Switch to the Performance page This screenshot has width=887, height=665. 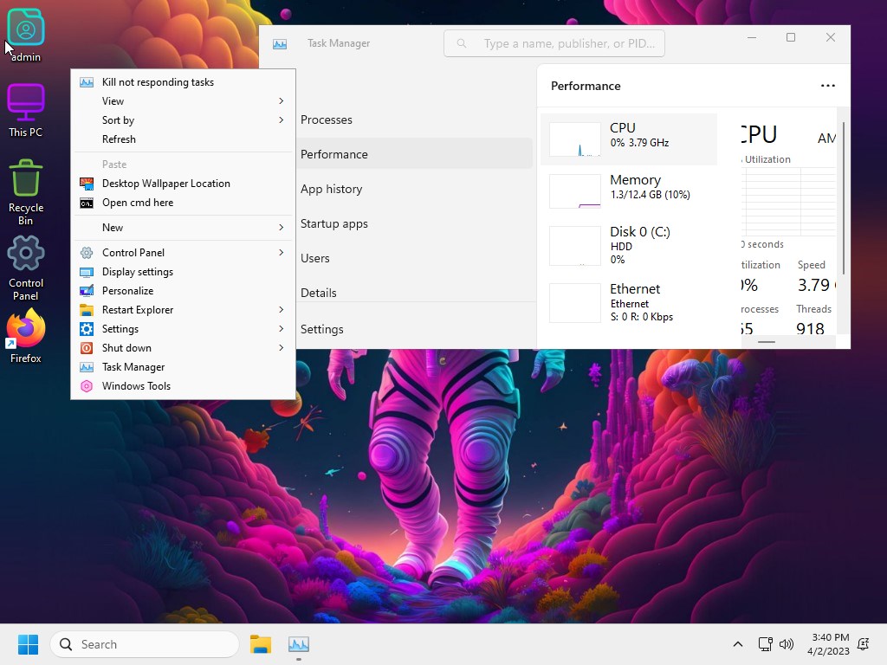click(x=414, y=154)
